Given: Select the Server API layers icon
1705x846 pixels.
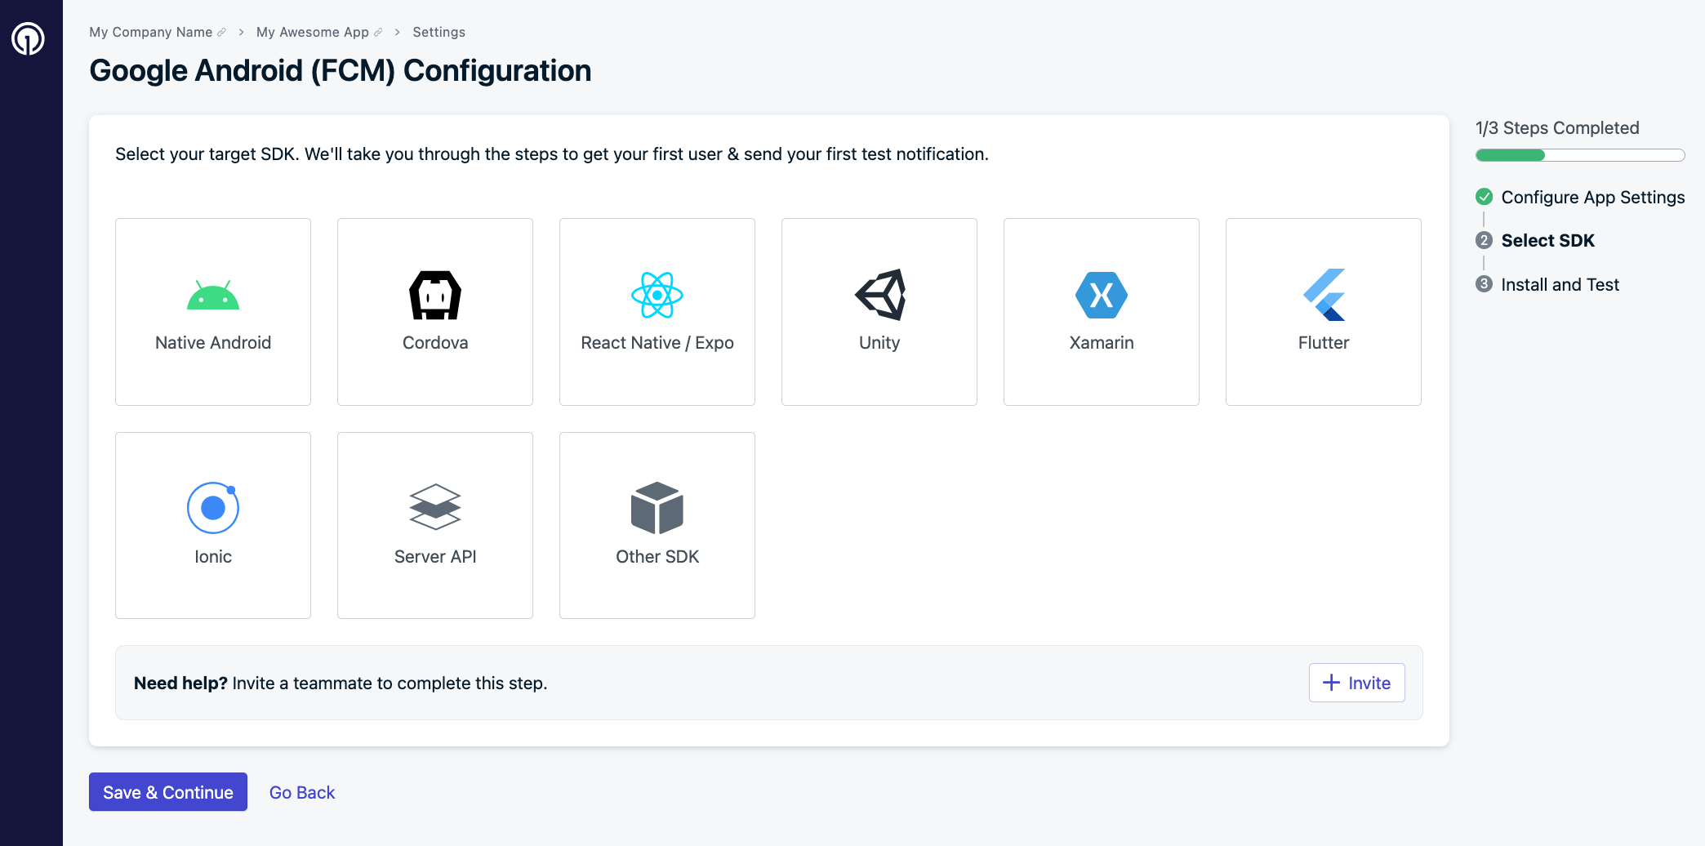Looking at the screenshot, I should 435,508.
